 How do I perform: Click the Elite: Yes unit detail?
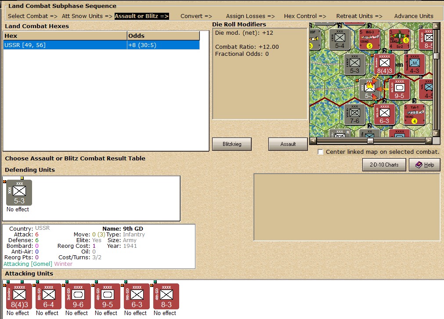tap(89, 240)
